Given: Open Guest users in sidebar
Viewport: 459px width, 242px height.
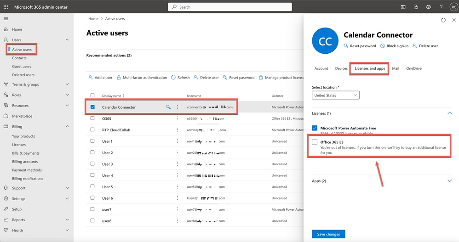Looking at the screenshot, I should [21, 66].
